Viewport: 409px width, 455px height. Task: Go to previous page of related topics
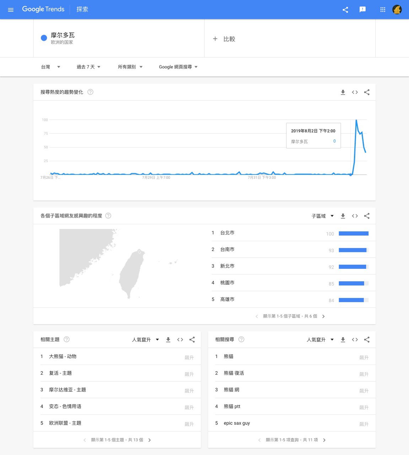click(85, 440)
